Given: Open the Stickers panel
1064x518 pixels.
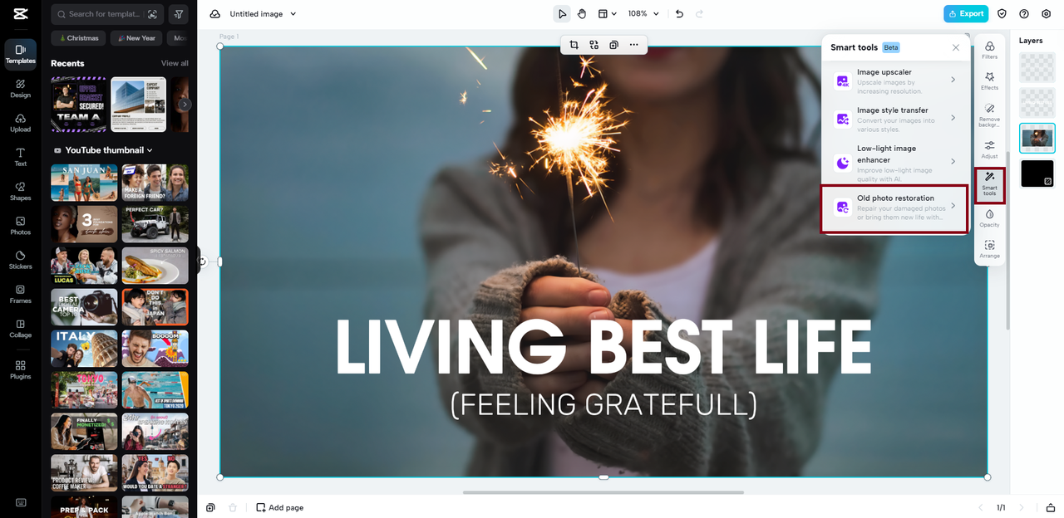Looking at the screenshot, I should click(x=20, y=260).
